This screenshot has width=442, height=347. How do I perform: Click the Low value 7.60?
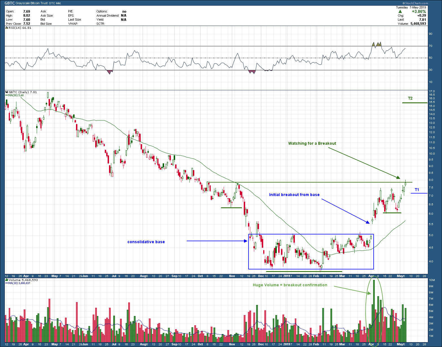click(27, 20)
